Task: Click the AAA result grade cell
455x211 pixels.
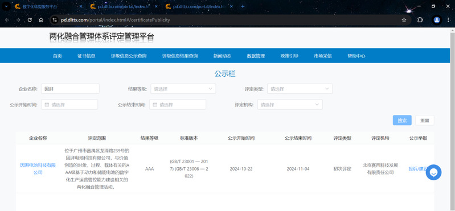Action: click(149, 169)
